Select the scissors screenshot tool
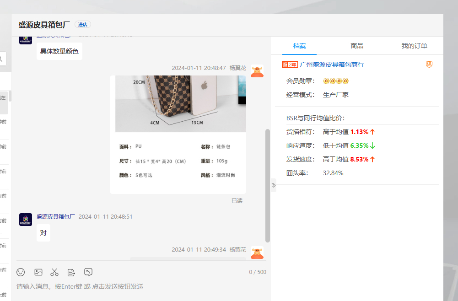458x301 pixels. (x=54, y=272)
